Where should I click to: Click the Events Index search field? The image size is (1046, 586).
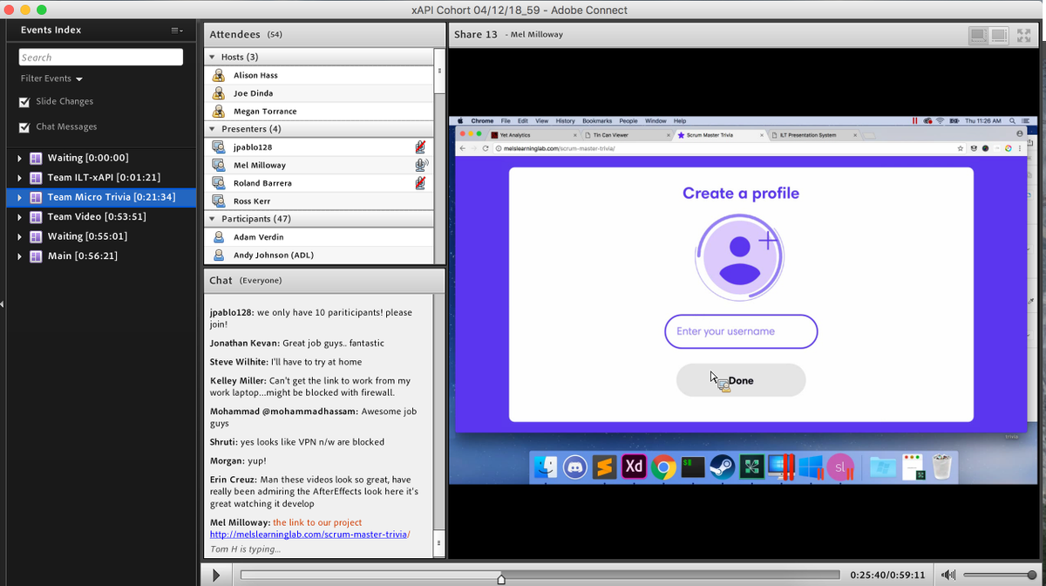pyautogui.click(x=101, y=57)
